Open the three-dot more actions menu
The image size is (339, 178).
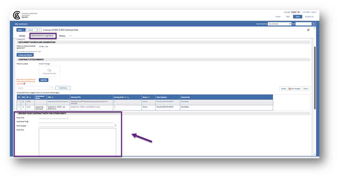click(40, 30)
